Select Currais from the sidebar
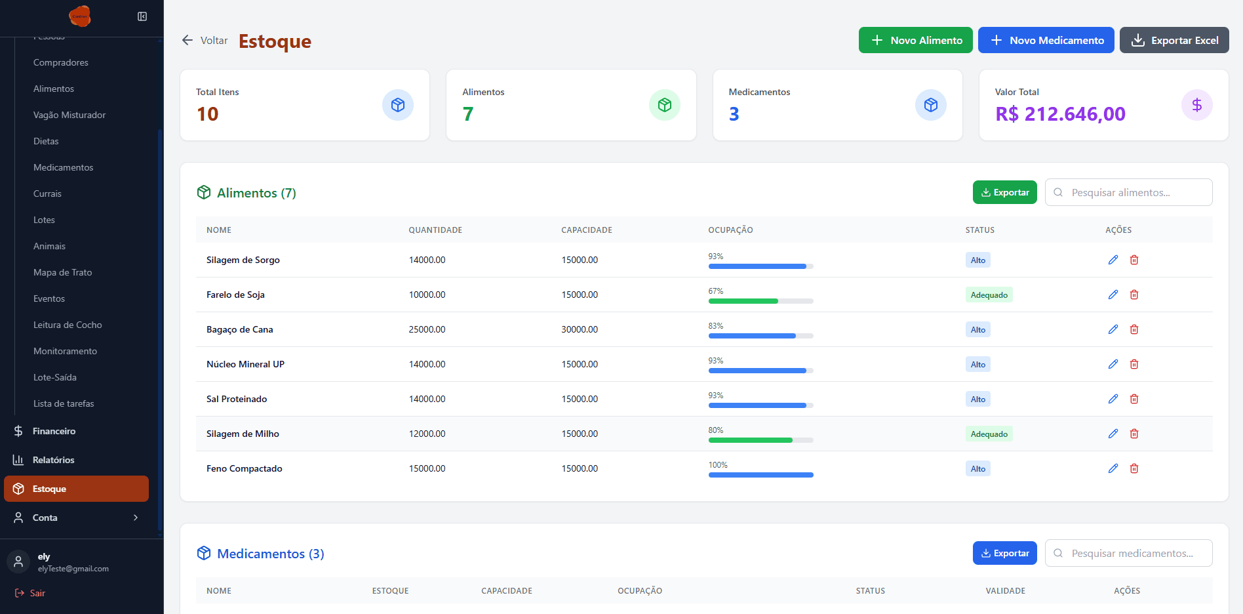This screenshot has height=614, width=1243. [x=47, y=194]
